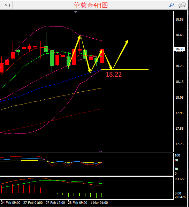Click the 18.36 current price label
This screenshot has width=189, height=207.
coord(179,49)
